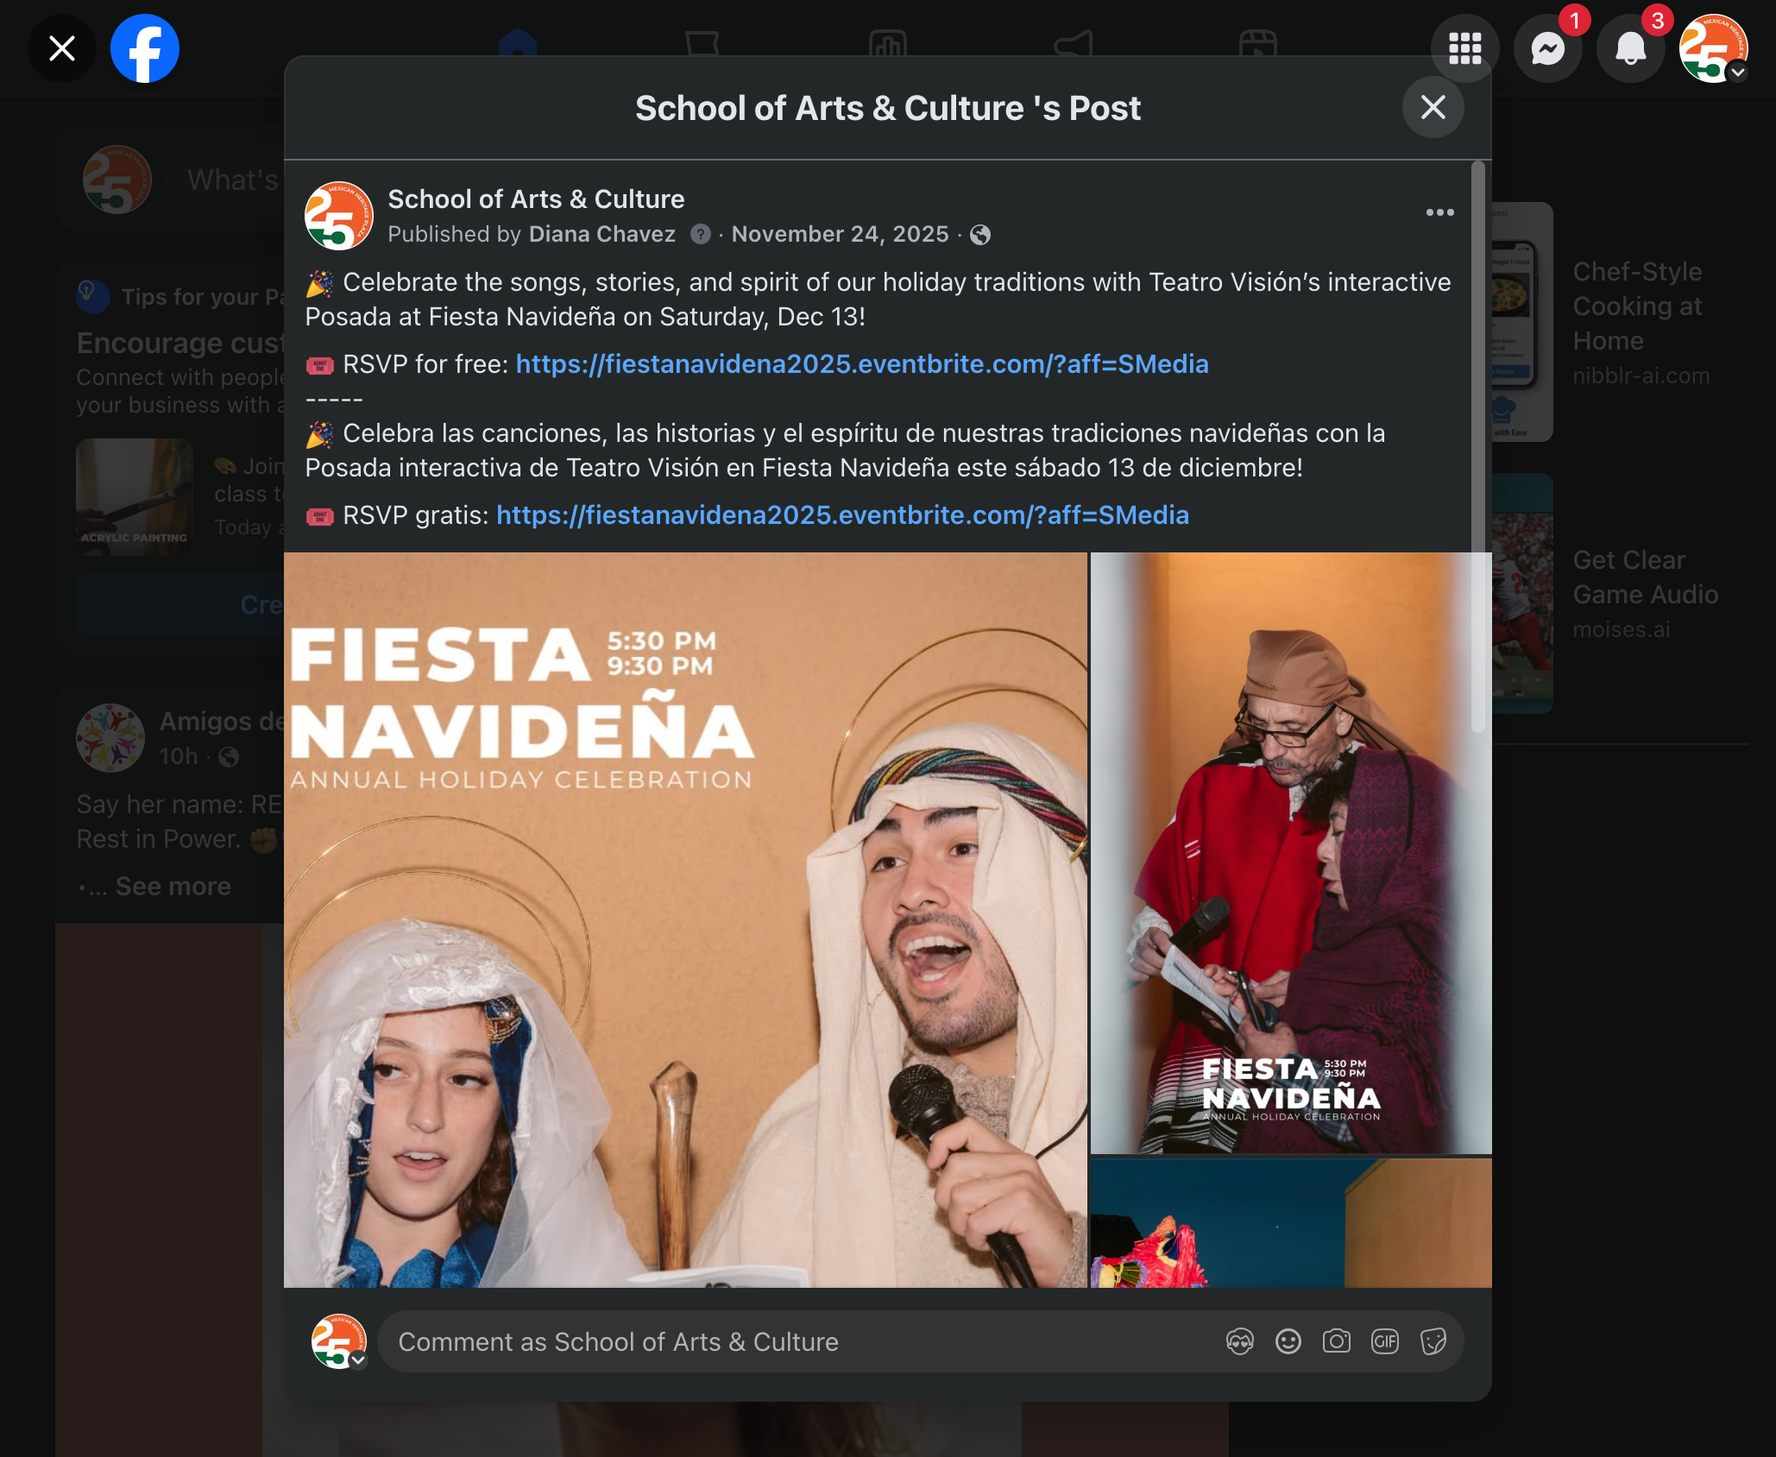The height and width of the screenshot is (1457, 1776).
Task: Click the Facebook logo
Action: (x=145, y=49)
